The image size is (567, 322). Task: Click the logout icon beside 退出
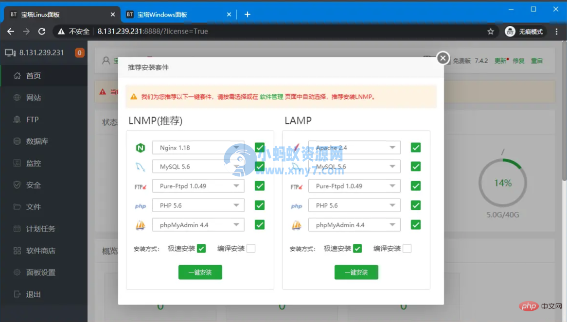(17, 294)
